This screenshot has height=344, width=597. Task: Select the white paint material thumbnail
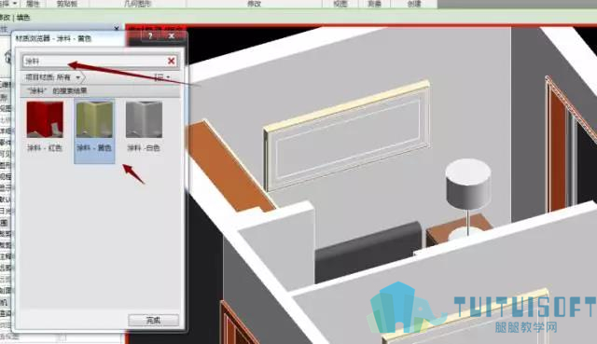tap(144, 119)
